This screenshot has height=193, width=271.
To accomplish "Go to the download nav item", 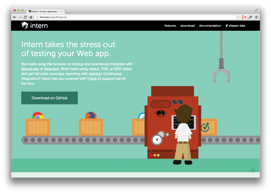I will [x=187, y=26].
